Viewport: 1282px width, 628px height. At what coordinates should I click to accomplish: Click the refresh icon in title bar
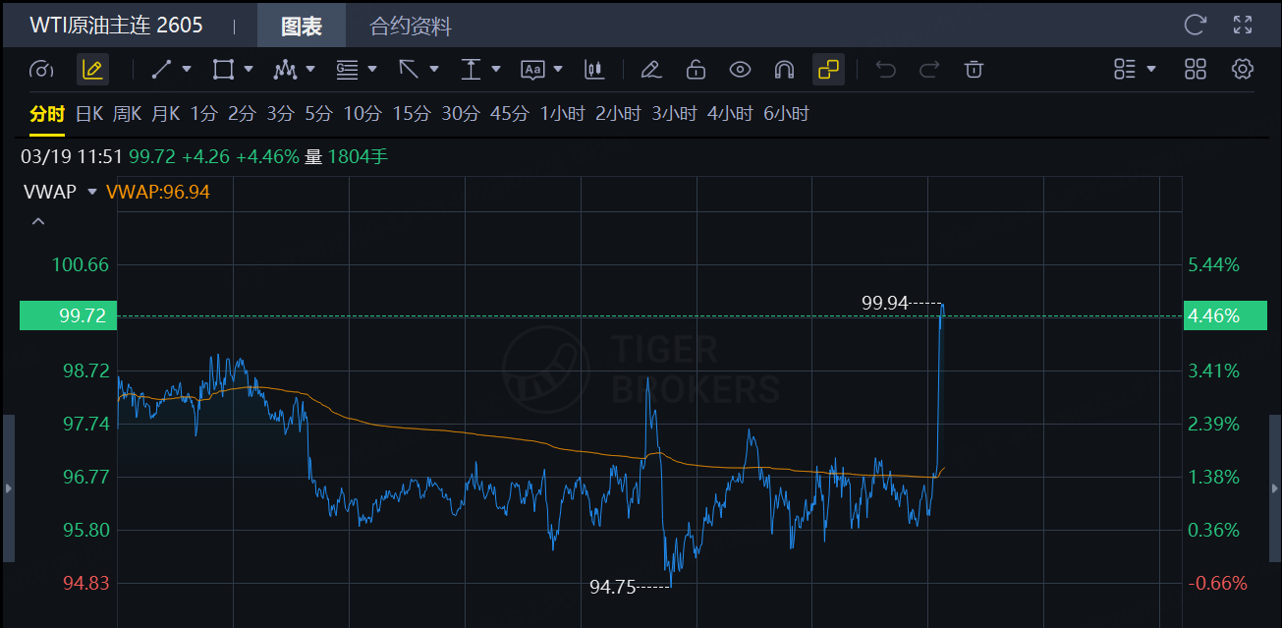click(1195, 25)
